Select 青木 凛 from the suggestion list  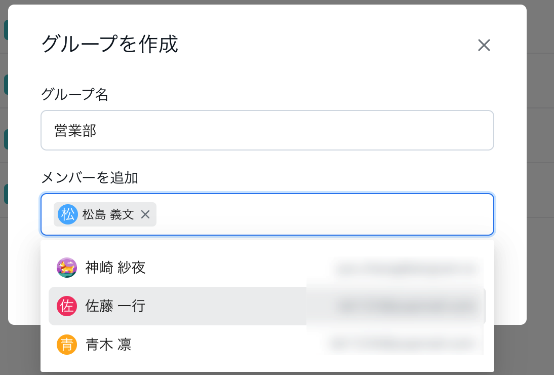(267, 345)
